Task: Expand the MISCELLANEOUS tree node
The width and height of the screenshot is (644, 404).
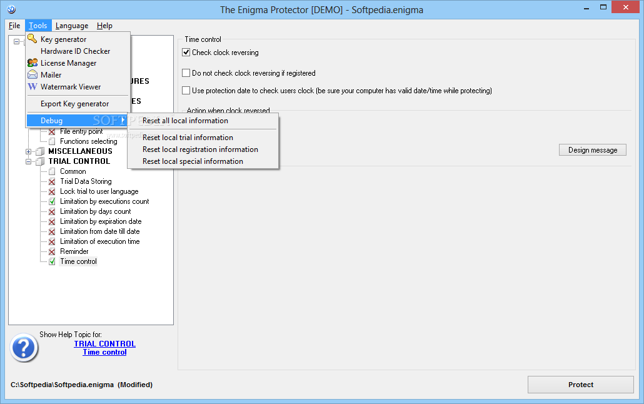Action: click(28, 151)
